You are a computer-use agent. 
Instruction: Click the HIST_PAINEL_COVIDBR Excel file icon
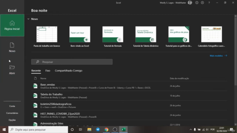35,115
